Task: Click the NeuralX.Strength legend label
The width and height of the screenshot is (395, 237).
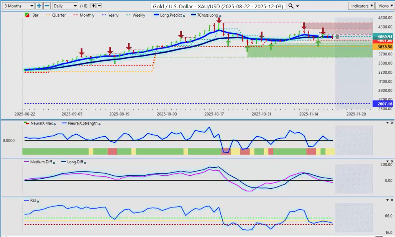Action: pos(83,124)
